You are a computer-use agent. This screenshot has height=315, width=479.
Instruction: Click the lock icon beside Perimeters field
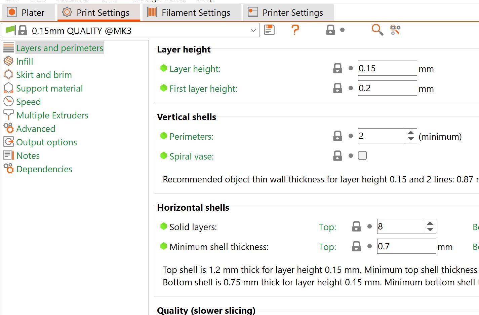[x=337, y=136]
